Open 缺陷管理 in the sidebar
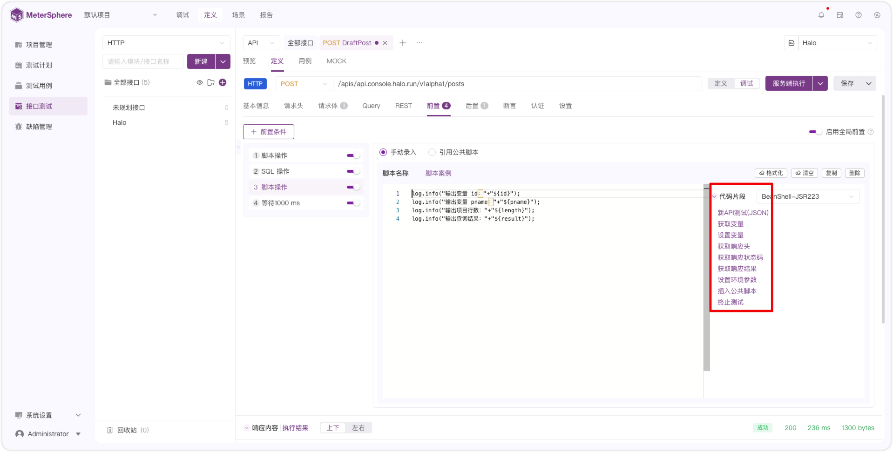 [39, 127]
